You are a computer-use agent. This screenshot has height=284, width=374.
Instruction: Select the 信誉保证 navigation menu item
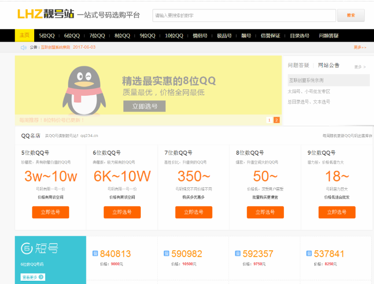pos(270,36)
